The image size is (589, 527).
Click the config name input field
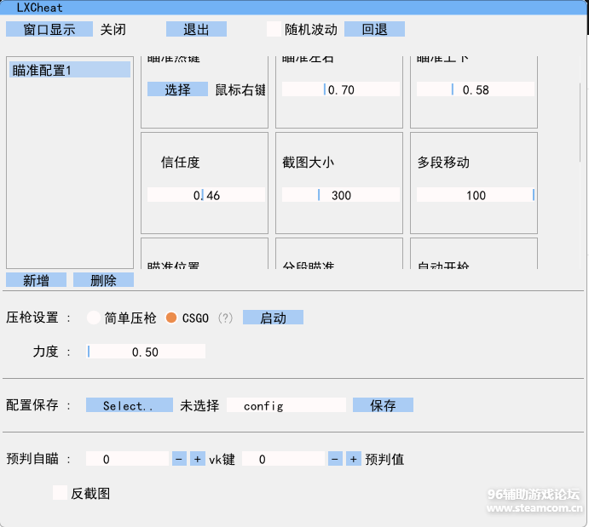click(x=286, y=405)
